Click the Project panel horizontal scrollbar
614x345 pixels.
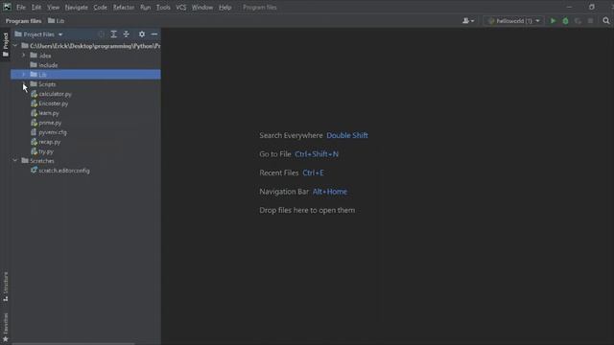(73, 344)
